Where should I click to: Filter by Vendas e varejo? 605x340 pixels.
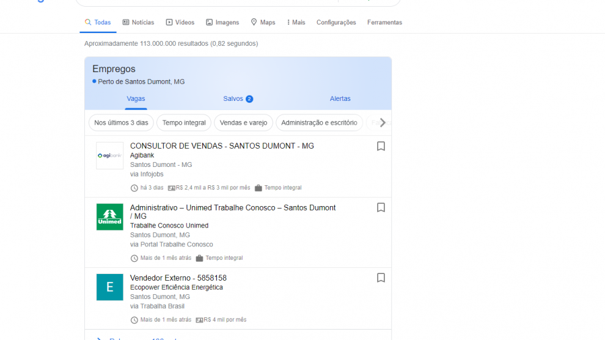pos(243,123)
